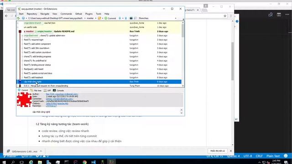Open the Navigate menu

tap(45, 14)
